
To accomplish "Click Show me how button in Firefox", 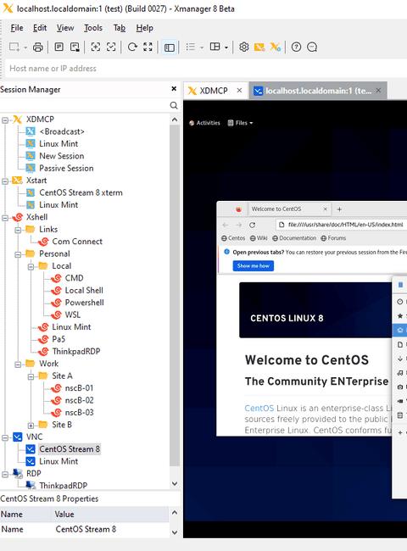I will point(253,265).
